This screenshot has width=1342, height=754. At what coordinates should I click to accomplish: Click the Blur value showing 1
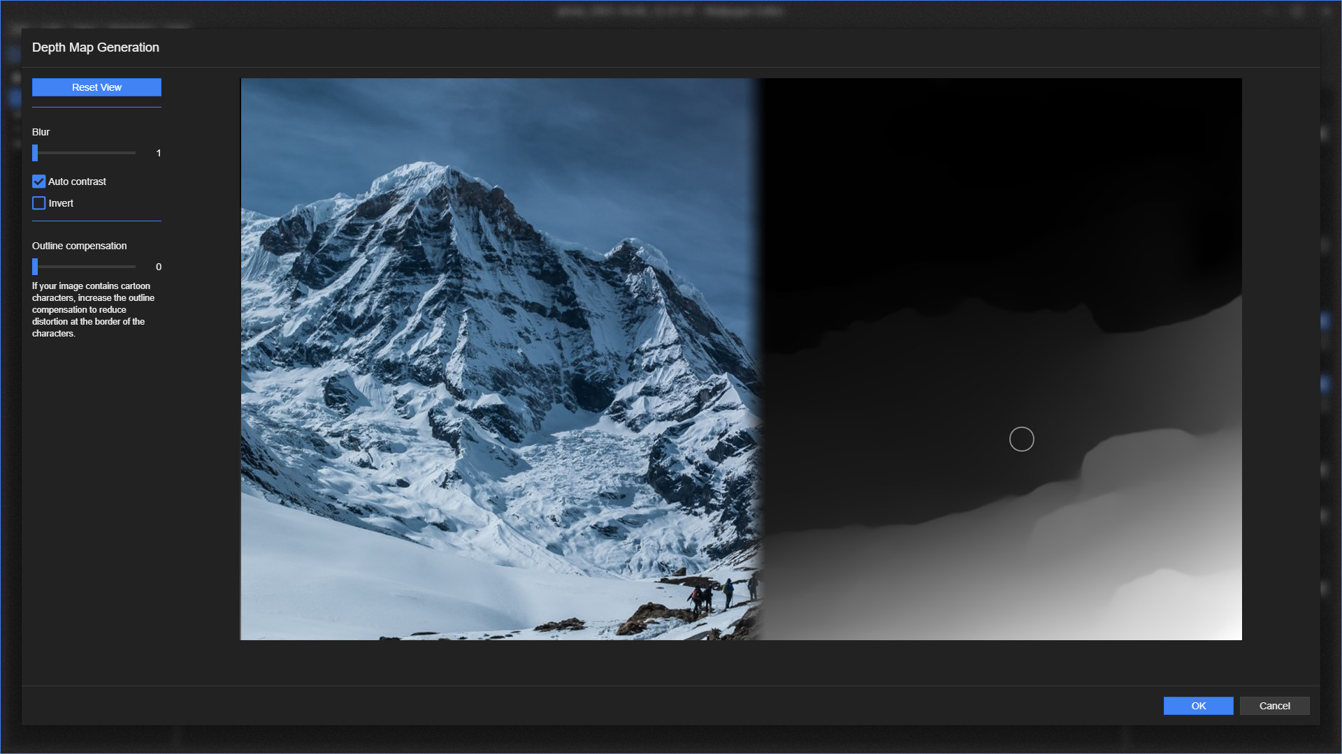tap(158, 153)
